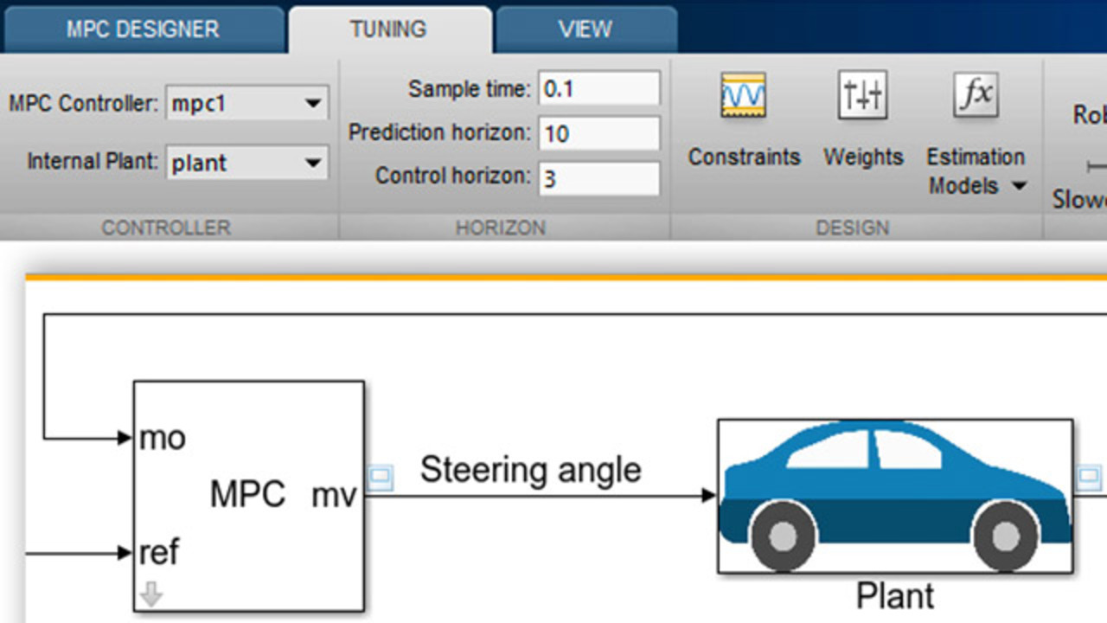This screenshot has width=1107, height=623.
Task: Expand the Estimation Models dropdown arrow
Action: 1019,186
